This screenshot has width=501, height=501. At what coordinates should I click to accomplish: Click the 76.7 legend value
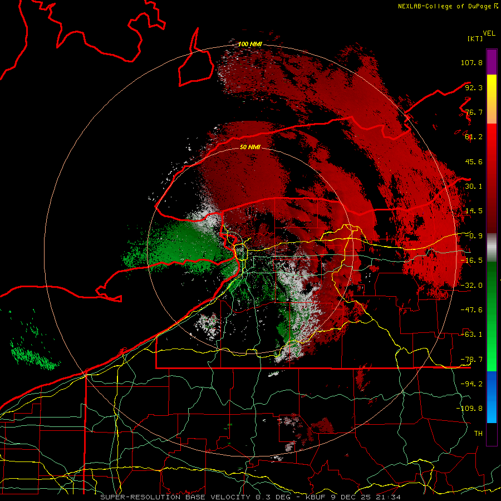click(474, 112)
